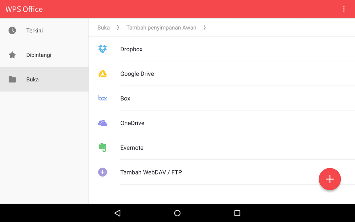355x222 pixels.
Task: Click the blue Box logo icon
Action: click(102, 98)
